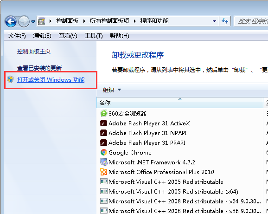The image size is (268, 214).
Task: Click the refresh button beside address bar
Action: 225,21
